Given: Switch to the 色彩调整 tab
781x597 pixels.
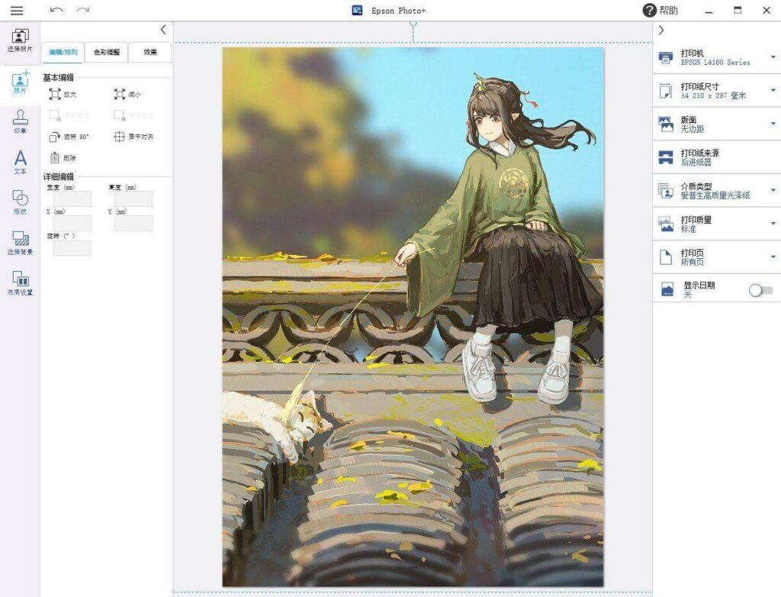Looking at the screenshot, I should (x=107, y=52).
